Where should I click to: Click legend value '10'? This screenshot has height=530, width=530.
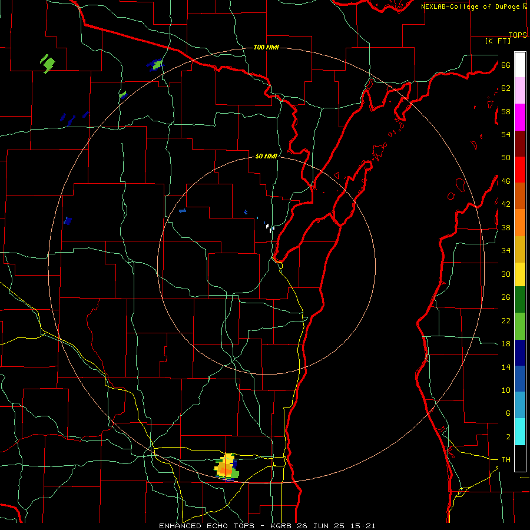pyautogui.click(x=506, y=390)
